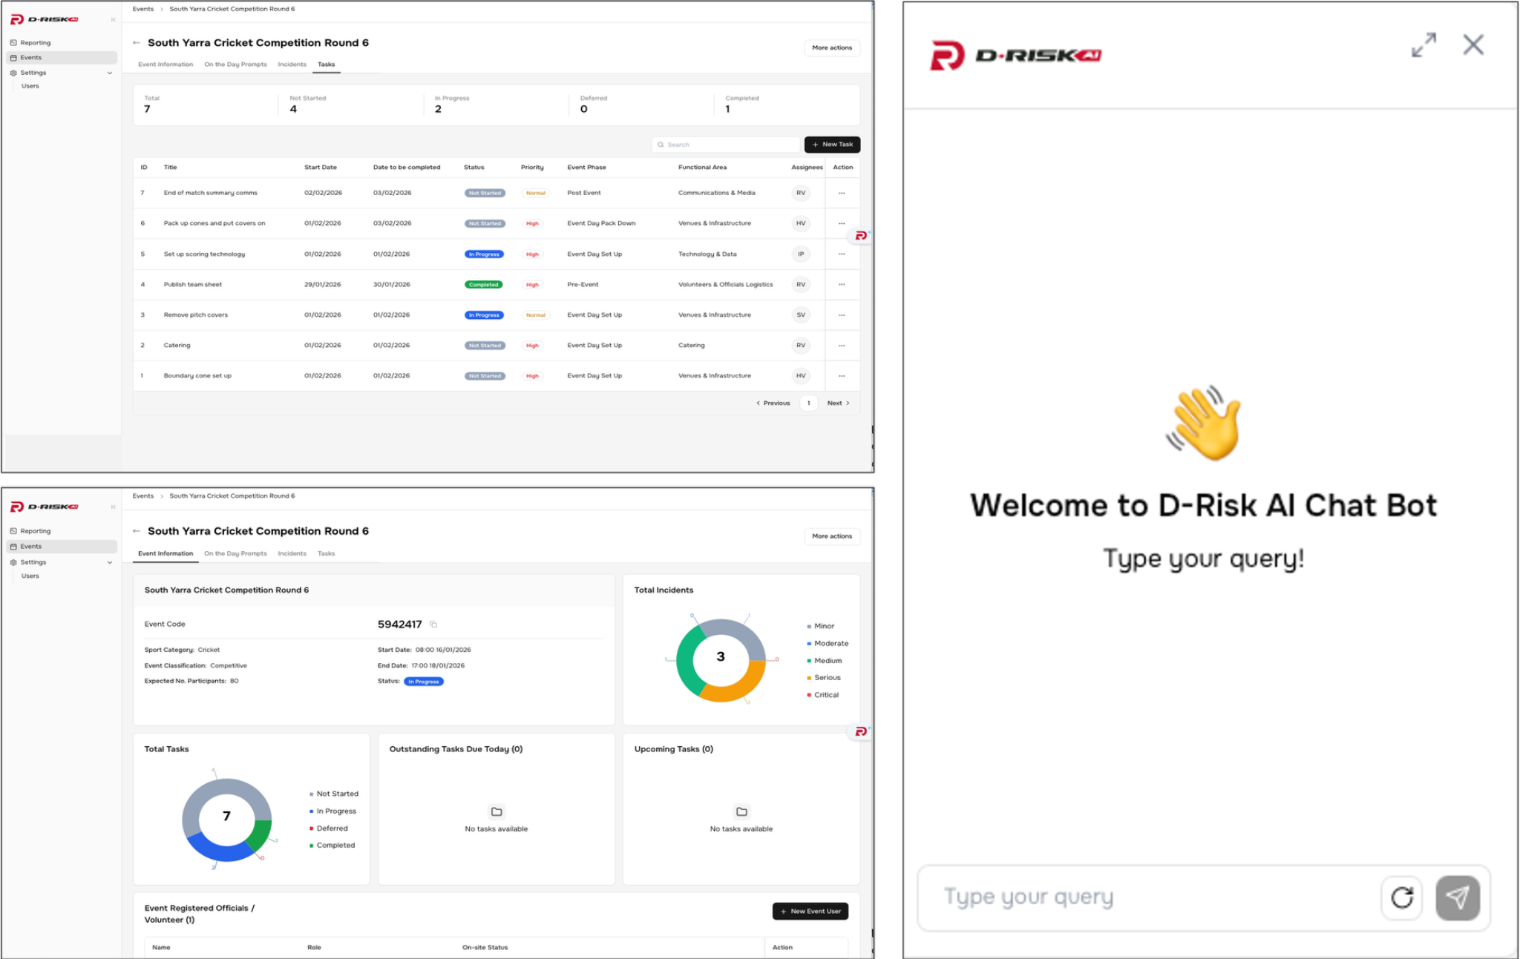This screenshot has width=1520, height=959.
Task: Open Incidents tab in the Event Information window
Action: click(292, 553)
